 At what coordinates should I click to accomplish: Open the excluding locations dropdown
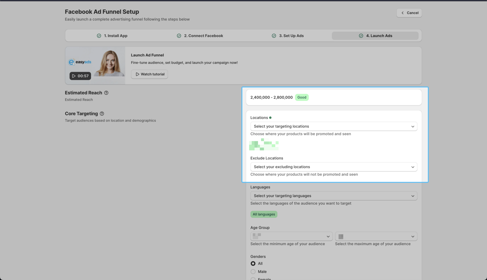click(x=334, y=167)
